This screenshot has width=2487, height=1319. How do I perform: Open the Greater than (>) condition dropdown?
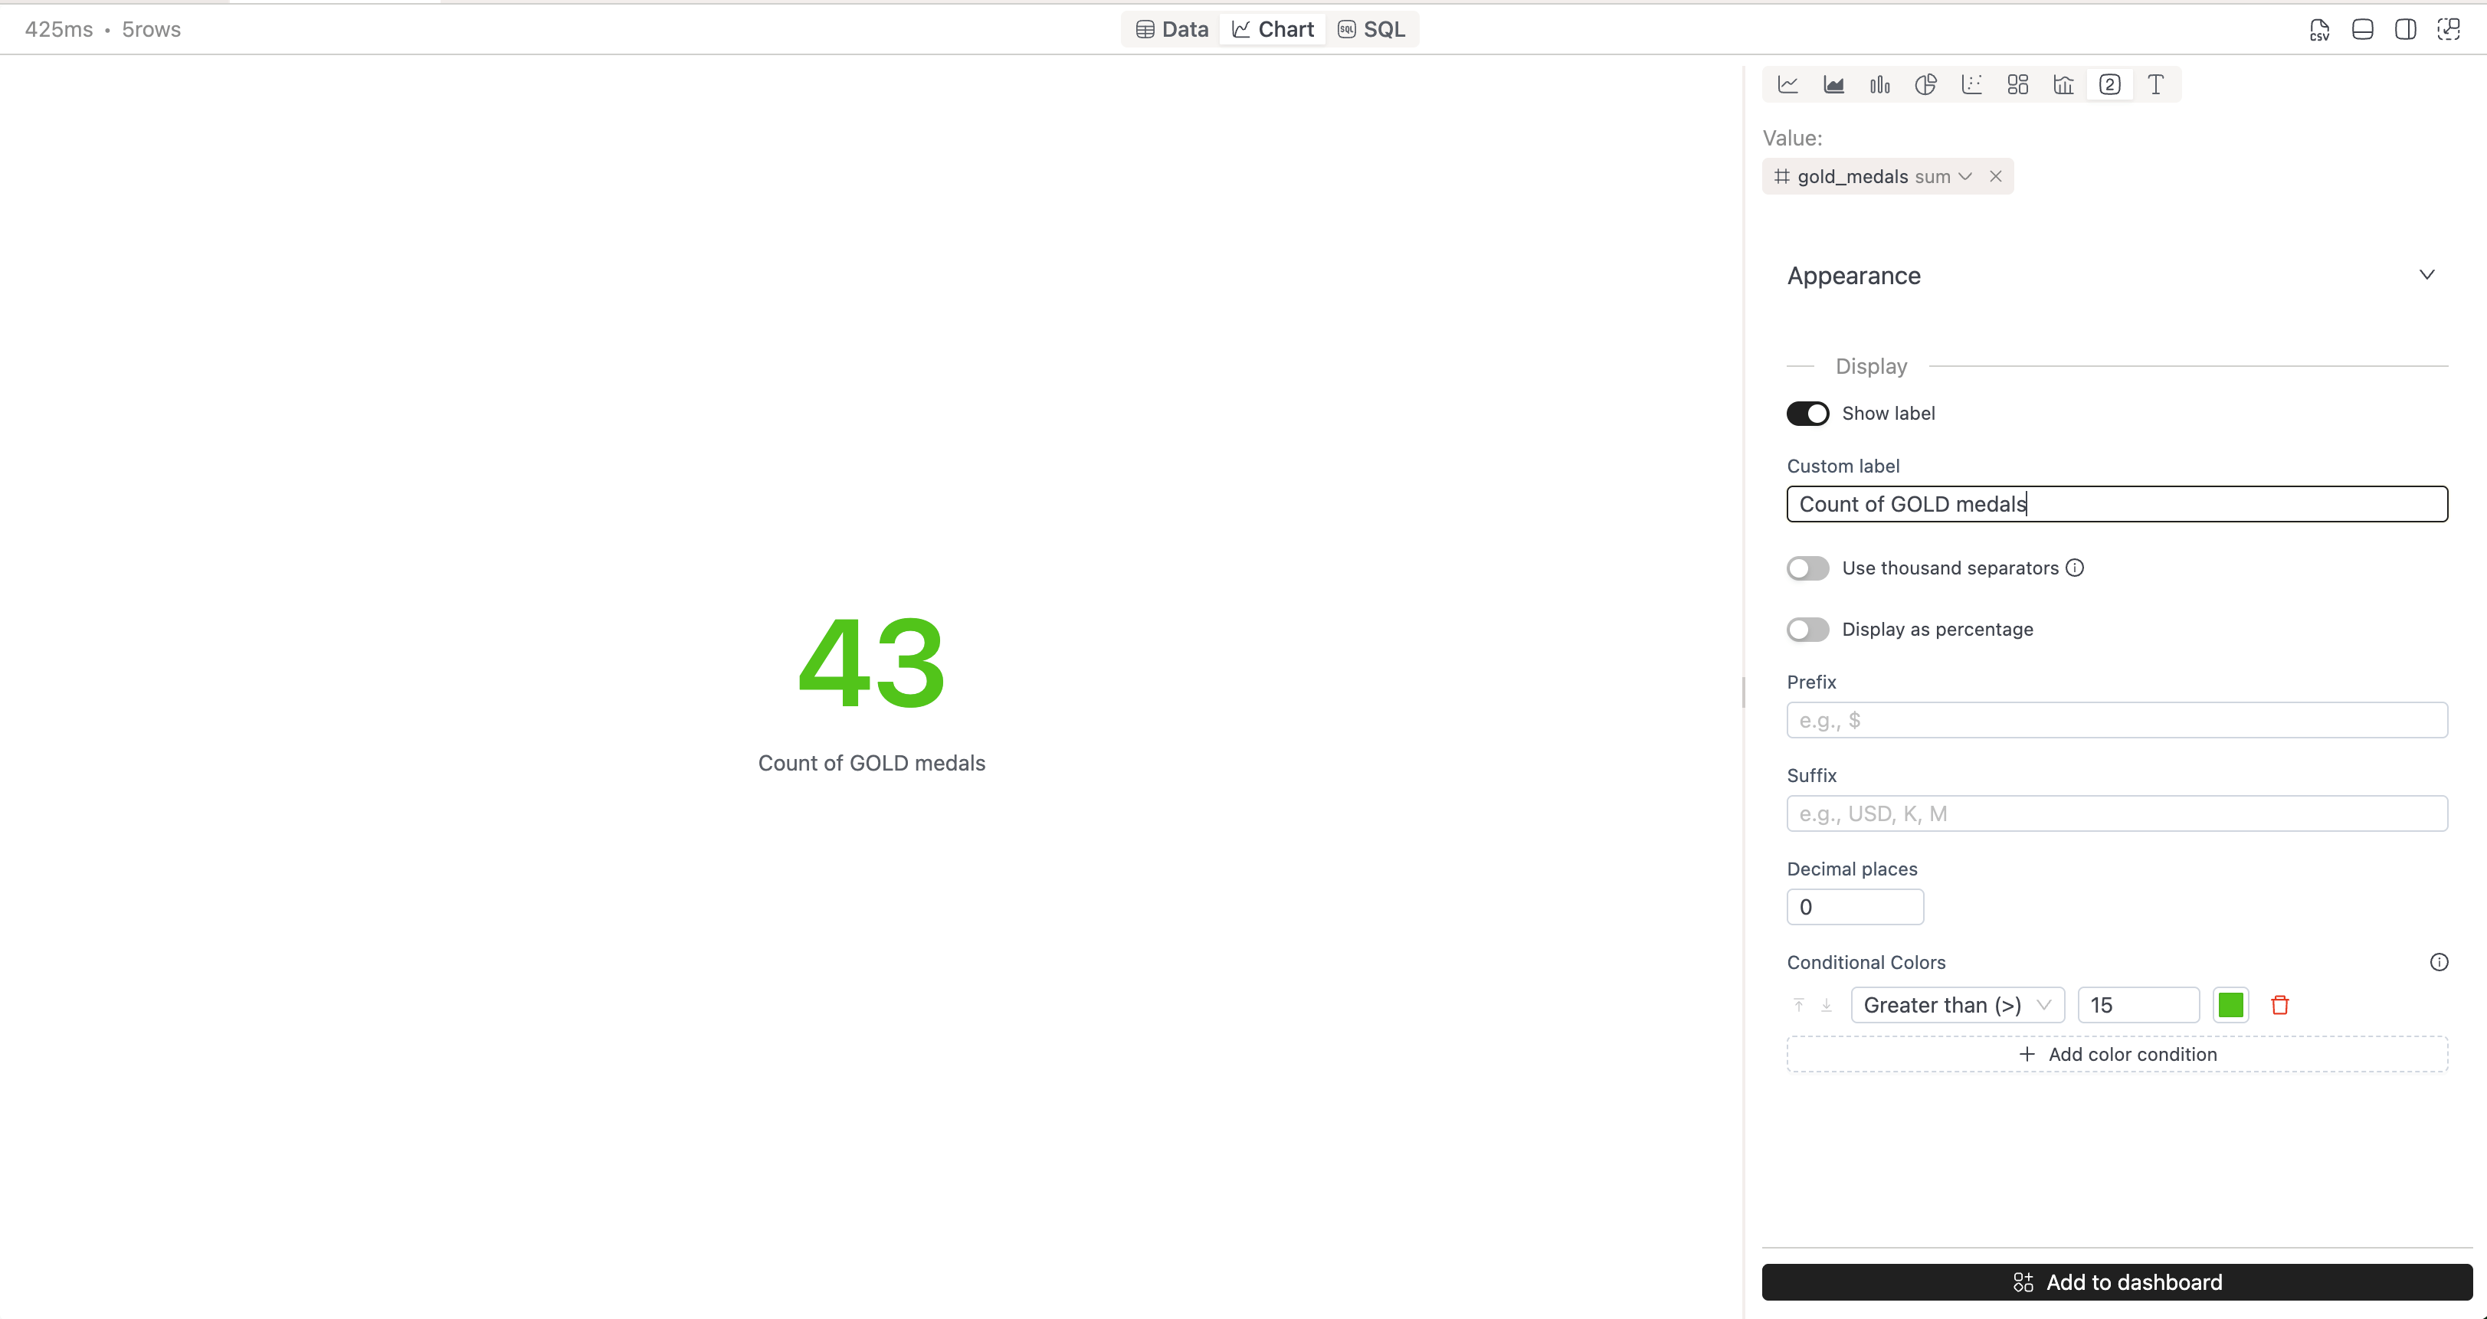pos(1957,1006)
